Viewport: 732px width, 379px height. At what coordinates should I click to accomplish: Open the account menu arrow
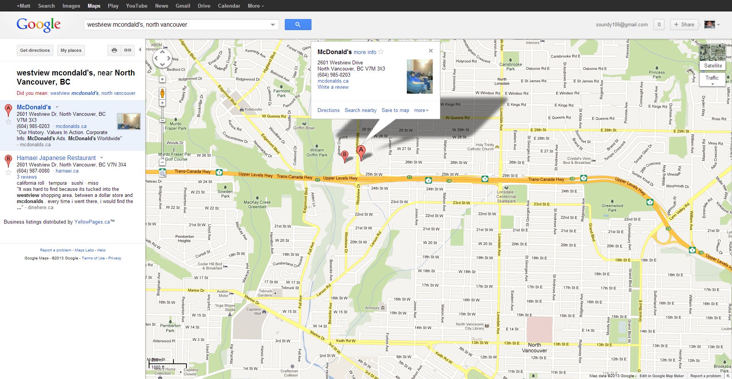719,25
